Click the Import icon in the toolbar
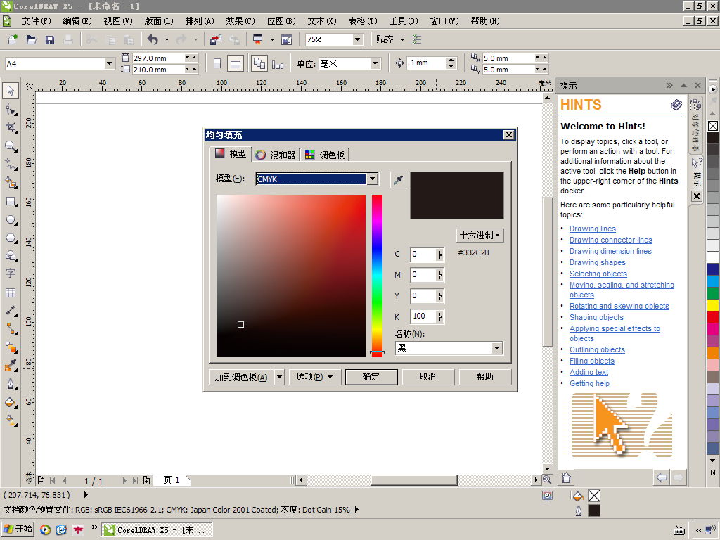720x540 pixels. [x=216, y=39]
